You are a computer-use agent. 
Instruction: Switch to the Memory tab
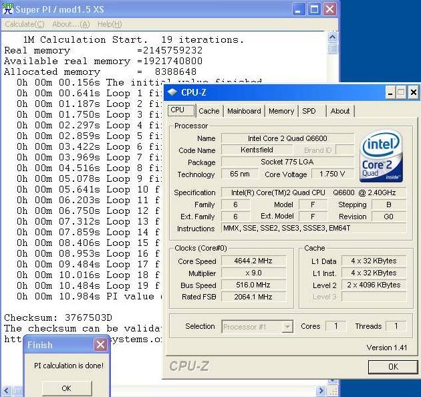(281, 111)
